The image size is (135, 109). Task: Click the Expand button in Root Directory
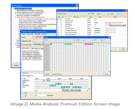pyautogui.click(x=16, y=65)
